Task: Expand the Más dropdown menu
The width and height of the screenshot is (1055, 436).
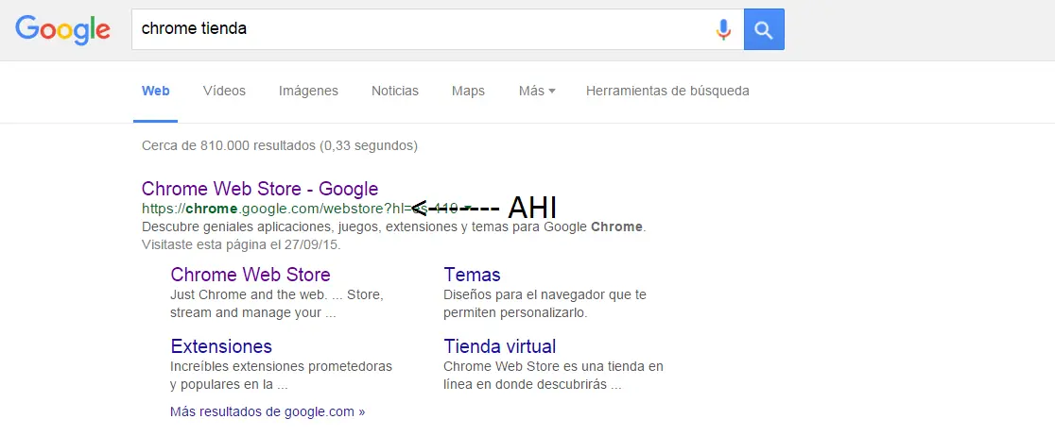Action: [x=537, y=91]
